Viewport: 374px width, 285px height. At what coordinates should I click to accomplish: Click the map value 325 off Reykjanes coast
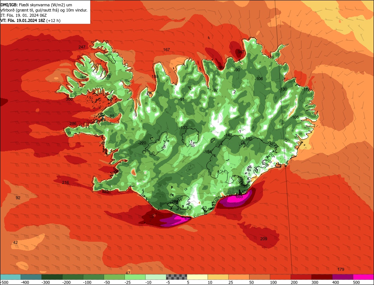coord(105,191)
